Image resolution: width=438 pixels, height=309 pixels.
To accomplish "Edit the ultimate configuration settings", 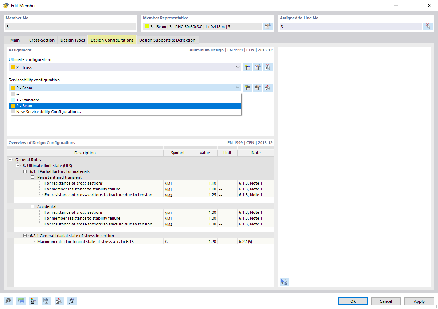I will point(258,67).
